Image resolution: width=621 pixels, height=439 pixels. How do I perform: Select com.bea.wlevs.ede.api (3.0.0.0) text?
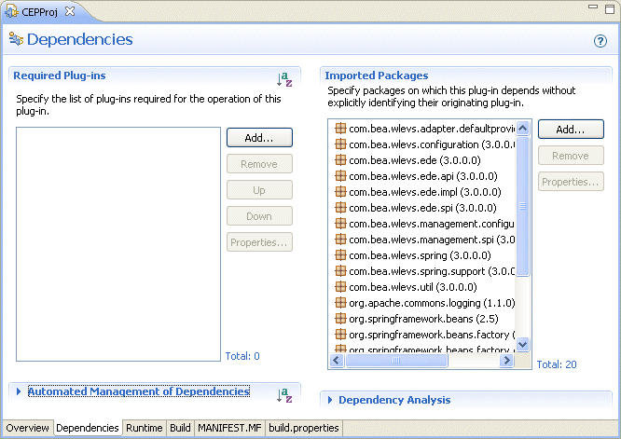[423, 176]
